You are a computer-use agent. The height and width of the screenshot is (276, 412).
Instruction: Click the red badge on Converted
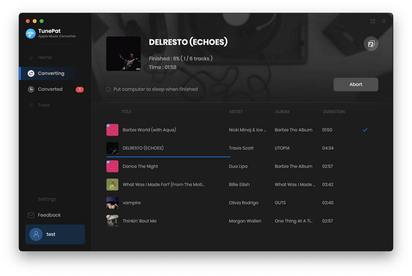click(79, 89)
